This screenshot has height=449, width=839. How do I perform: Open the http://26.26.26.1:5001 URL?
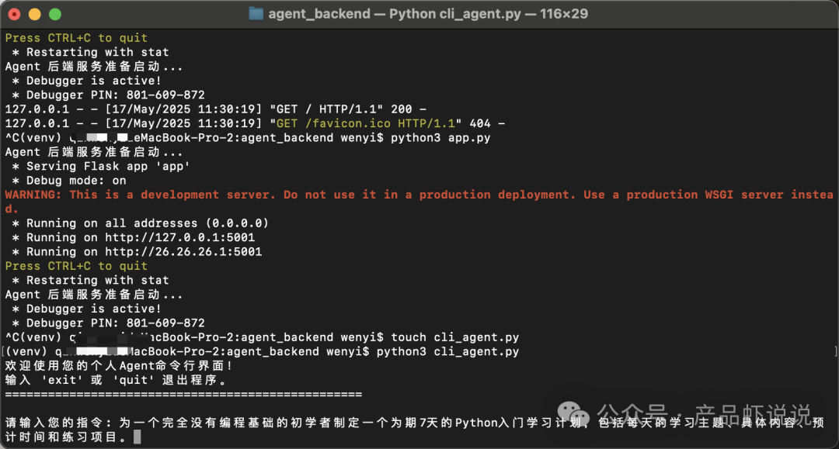[183, 251]
